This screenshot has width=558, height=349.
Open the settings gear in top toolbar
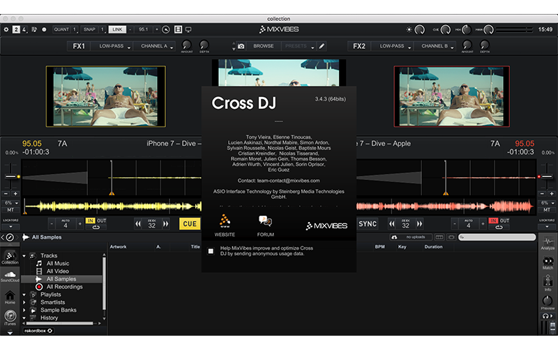click(6, 29)
